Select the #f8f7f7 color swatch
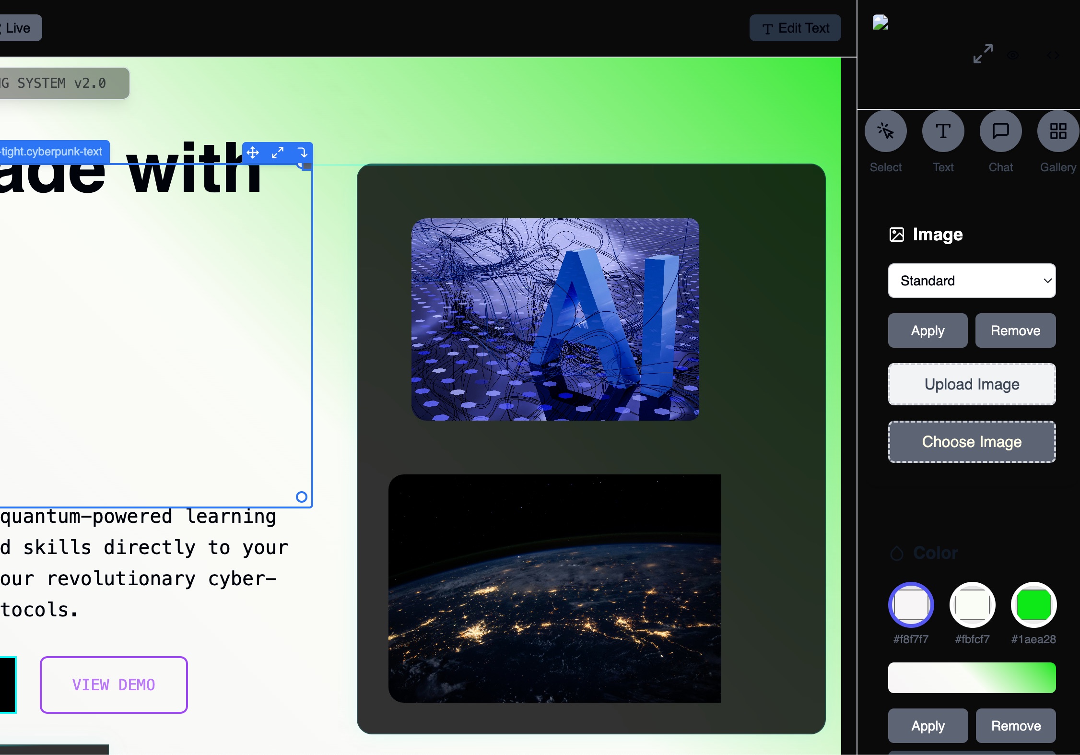 point(911,605)
